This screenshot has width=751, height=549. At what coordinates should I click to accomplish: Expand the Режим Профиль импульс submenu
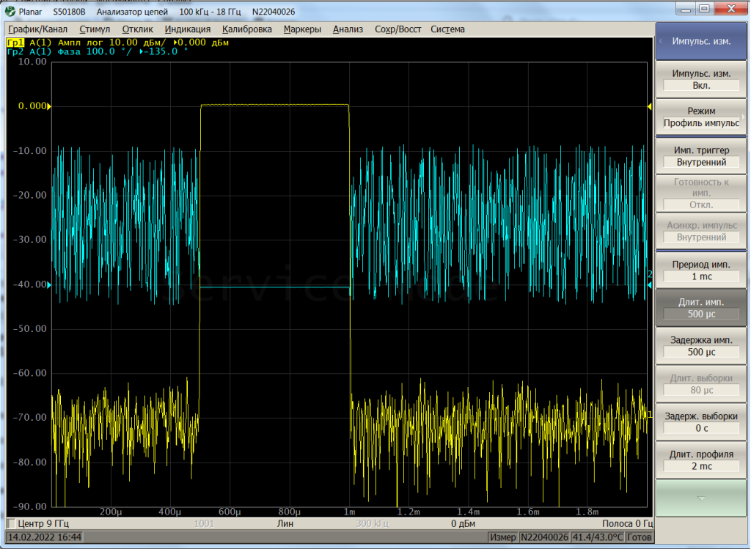pos(700,117)
